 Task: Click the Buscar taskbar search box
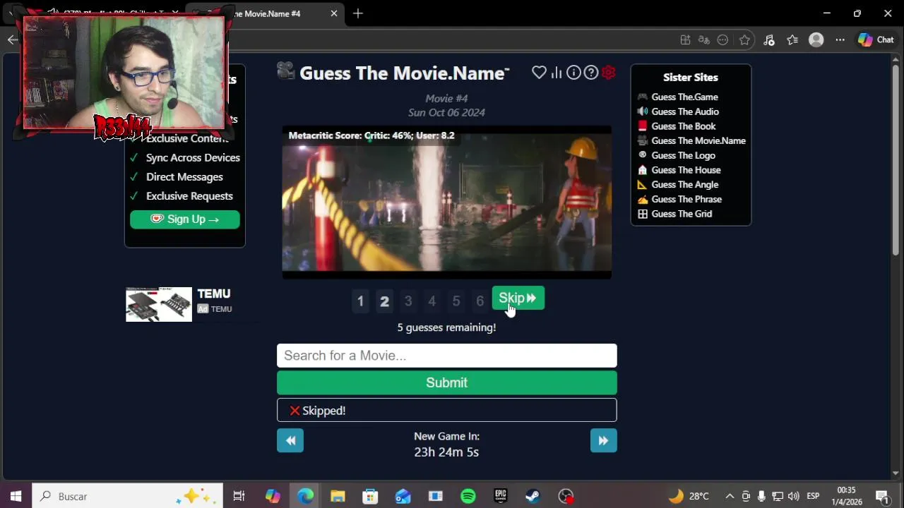pyautogui.click(x=127, y=496)
